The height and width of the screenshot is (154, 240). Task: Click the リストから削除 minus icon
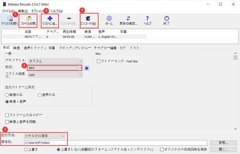click(x=69, y=18)
